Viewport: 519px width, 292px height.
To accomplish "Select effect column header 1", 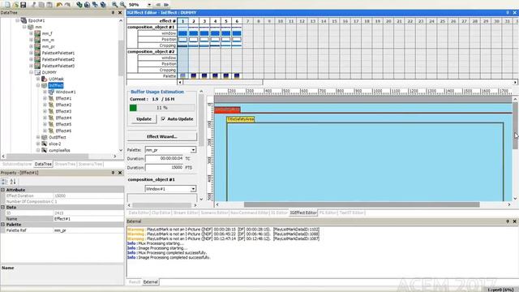I will [x=182, y=21].
